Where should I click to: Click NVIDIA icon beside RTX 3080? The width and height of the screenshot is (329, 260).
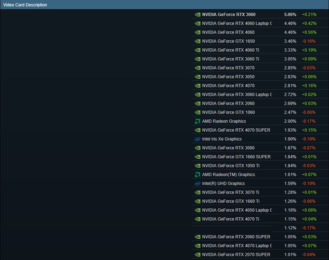[x=198, y=148]
